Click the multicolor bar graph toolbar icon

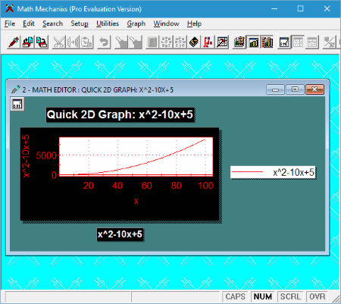pyautogui.click(x=267, y=42)
